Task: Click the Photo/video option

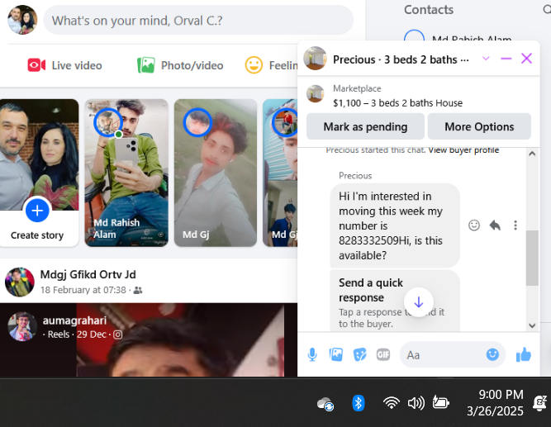Action: [x=180, y=65]
